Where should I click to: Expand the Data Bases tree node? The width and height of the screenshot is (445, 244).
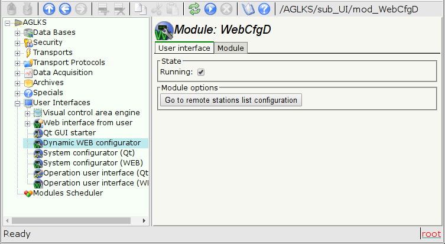coord(18,32)
